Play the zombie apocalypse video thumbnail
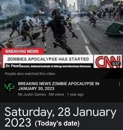The image size is (123, 130). coord(61,34)
